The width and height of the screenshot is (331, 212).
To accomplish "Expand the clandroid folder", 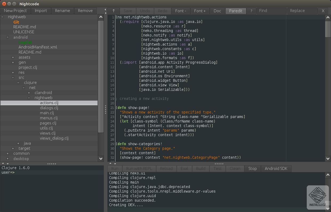I will click(29, 93).
